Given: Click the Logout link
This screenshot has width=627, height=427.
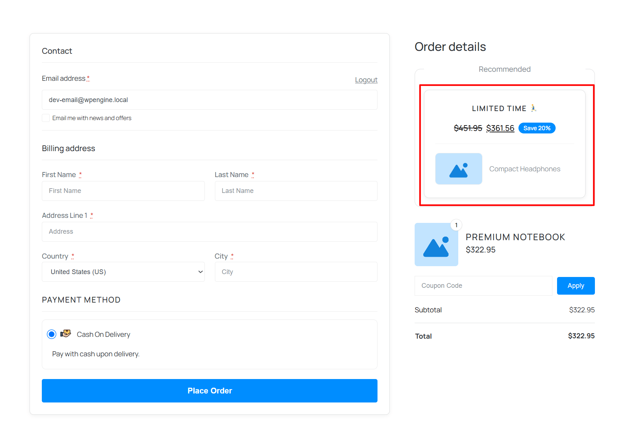Looking at the screenshot, I should [x=366, y=80].
